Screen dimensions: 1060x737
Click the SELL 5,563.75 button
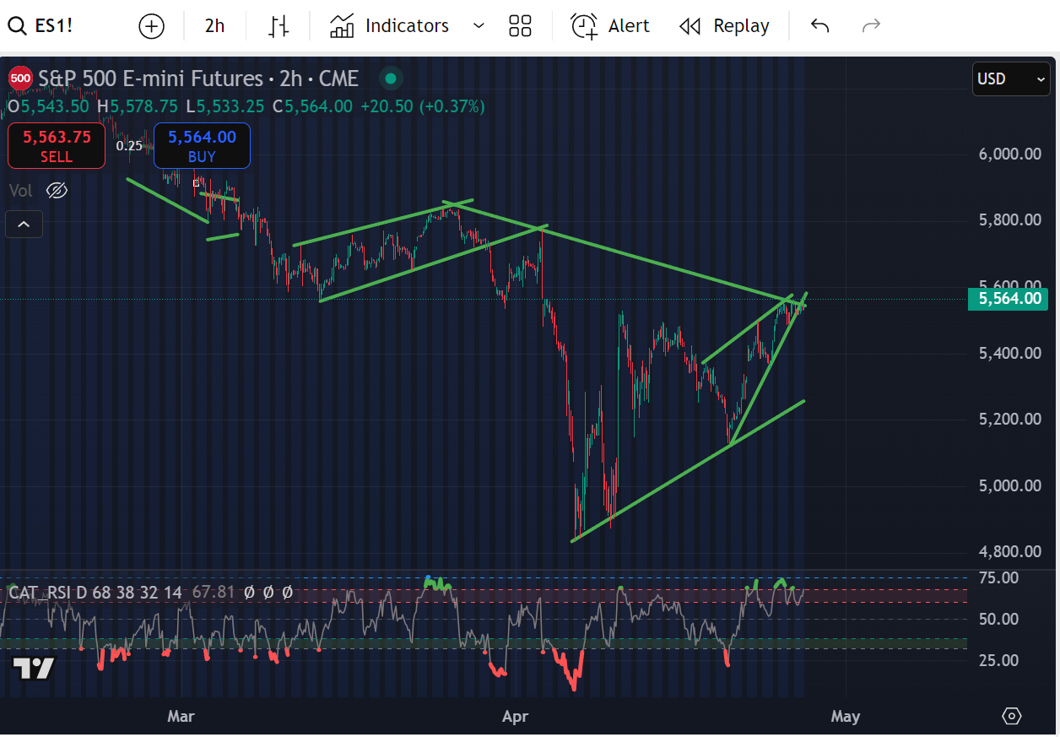57,145
